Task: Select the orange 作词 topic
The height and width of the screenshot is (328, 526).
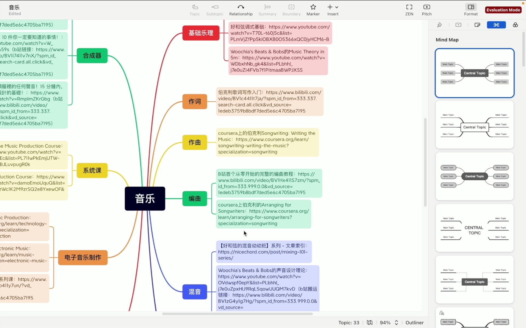Action: point(195,101)
